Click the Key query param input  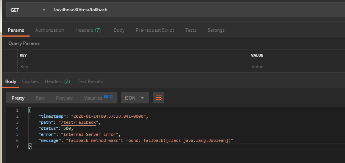point(133,67)
